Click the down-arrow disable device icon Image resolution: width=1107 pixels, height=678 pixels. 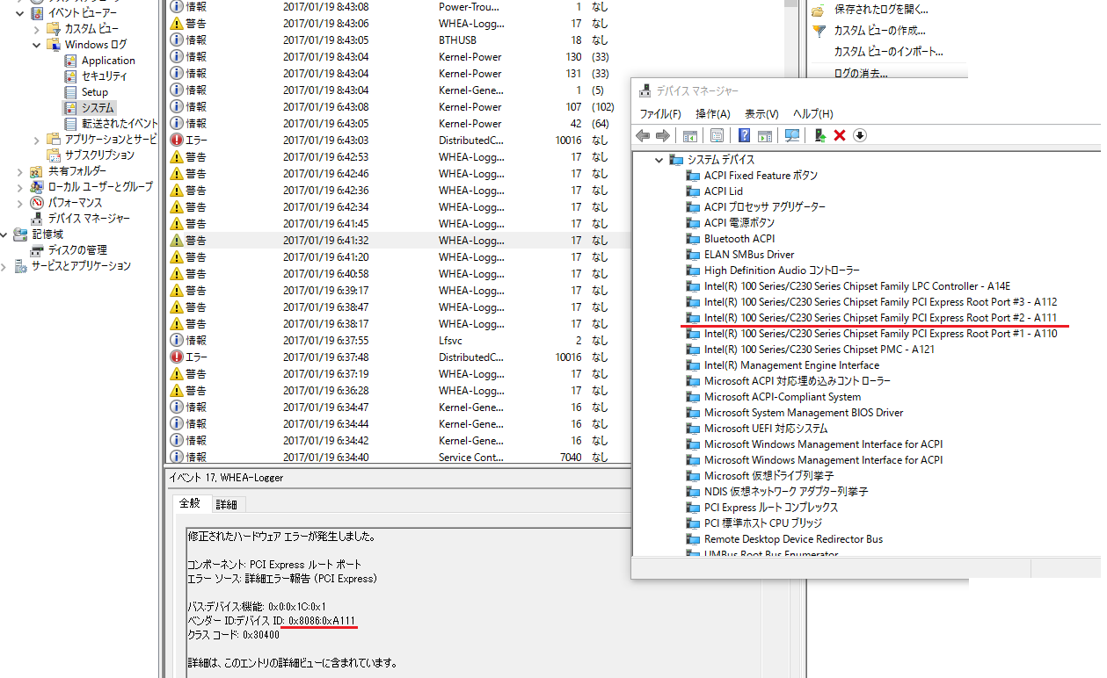pos(860,135)
